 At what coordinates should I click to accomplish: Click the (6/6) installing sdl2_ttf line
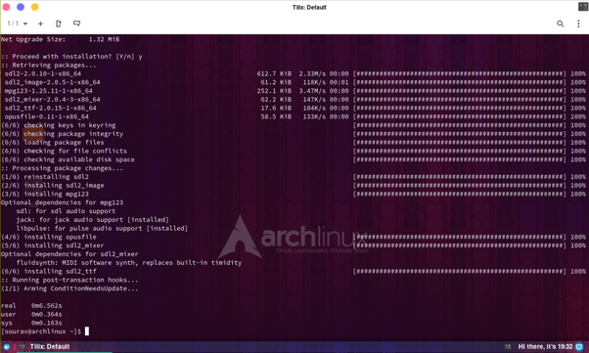click(49, 272)
